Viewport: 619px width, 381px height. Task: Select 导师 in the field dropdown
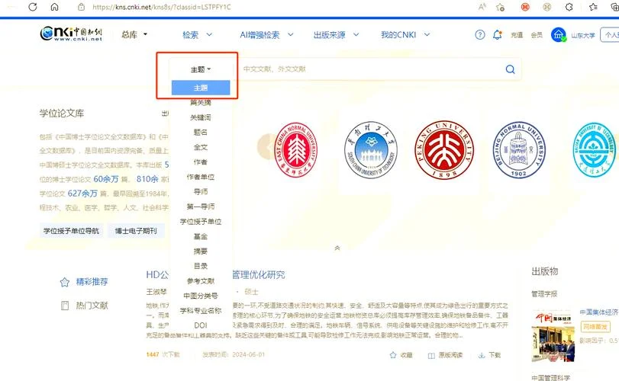coord(201,191)
